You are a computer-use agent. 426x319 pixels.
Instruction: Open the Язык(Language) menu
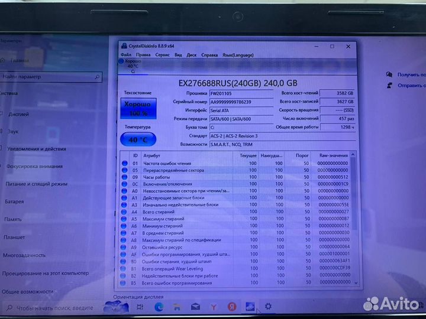238,55
